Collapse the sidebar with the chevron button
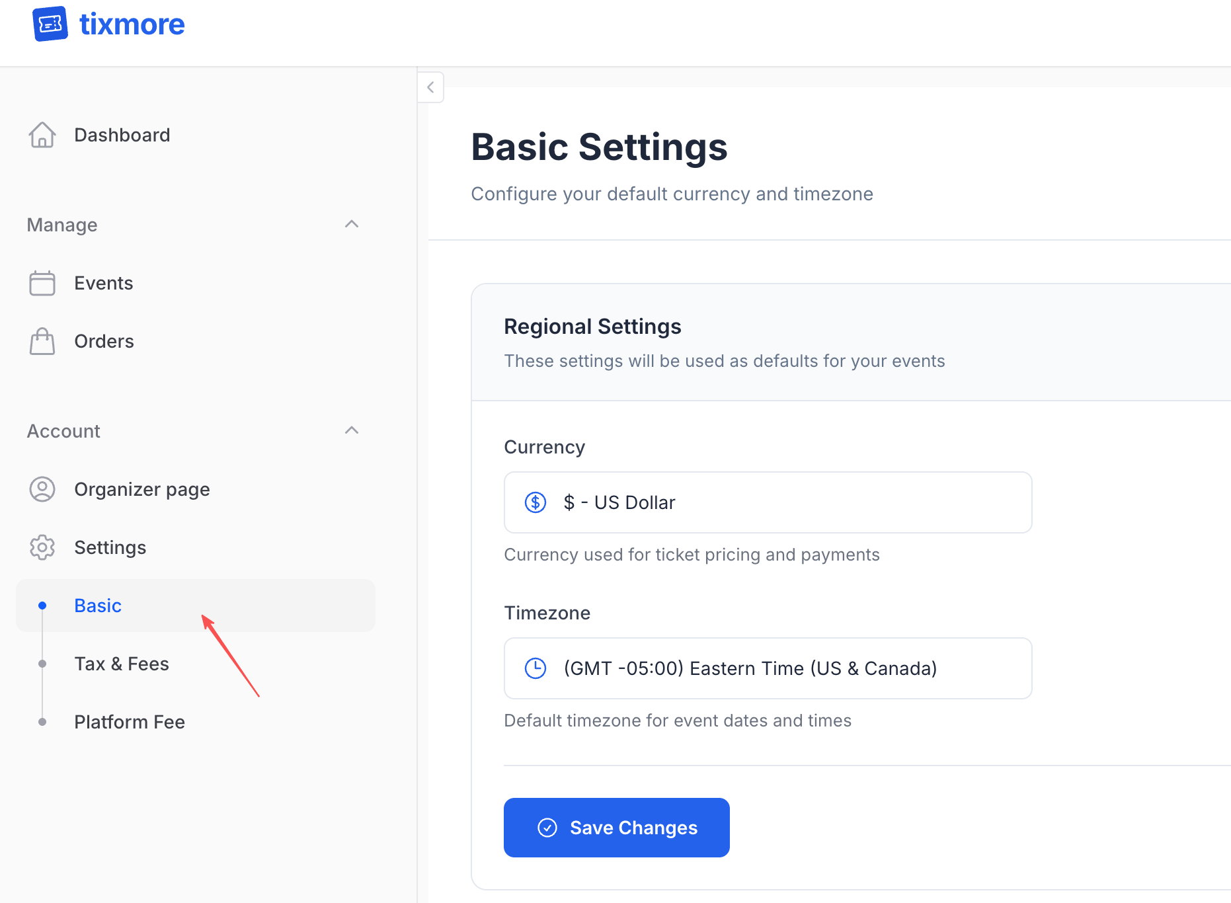The height and width of the screenshot is (903, 1231). click(x=430, y=87)
